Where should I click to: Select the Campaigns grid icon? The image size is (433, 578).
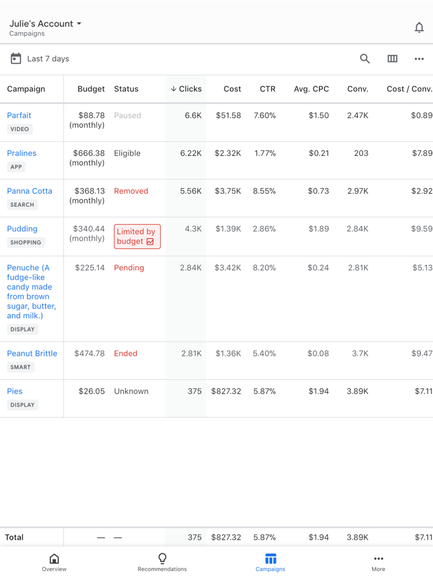point(270,559)
